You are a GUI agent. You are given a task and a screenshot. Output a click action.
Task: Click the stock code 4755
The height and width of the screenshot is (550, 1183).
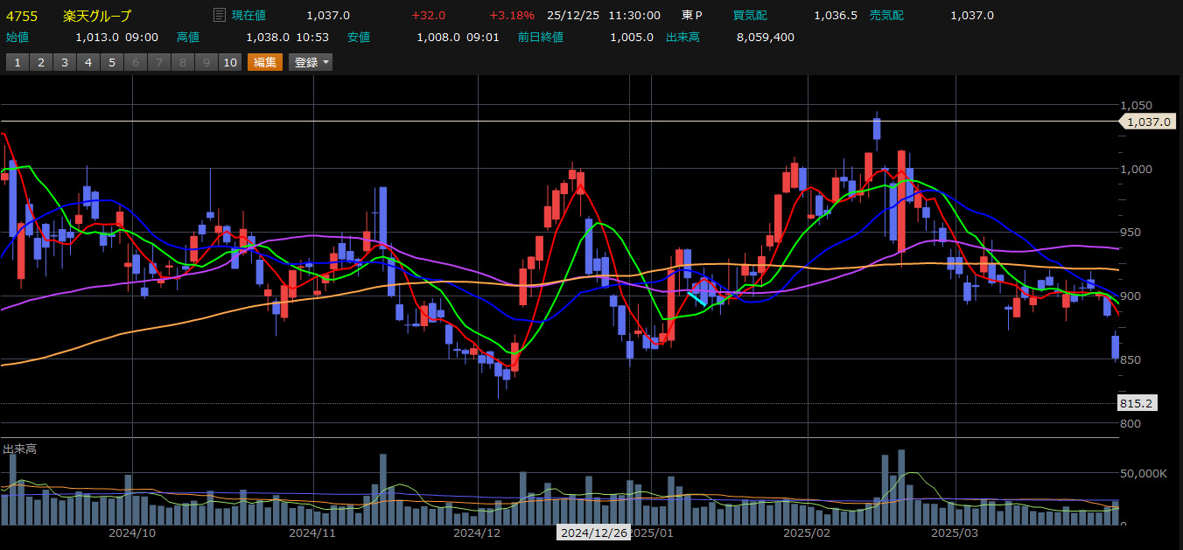point(21,16)
